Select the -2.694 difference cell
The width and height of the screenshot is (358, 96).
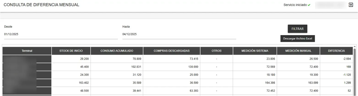point(337,59)
